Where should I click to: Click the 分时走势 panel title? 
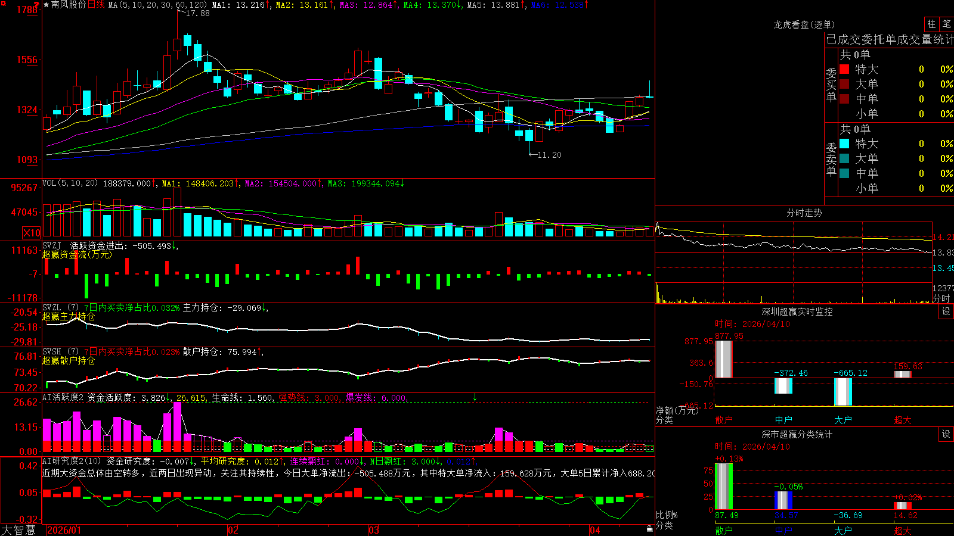click(804, 213)
